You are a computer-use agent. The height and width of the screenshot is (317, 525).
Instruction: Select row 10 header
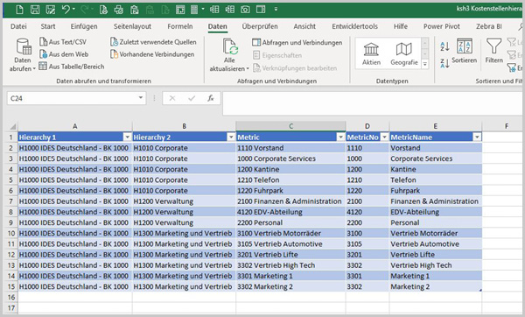click(11, 233)
